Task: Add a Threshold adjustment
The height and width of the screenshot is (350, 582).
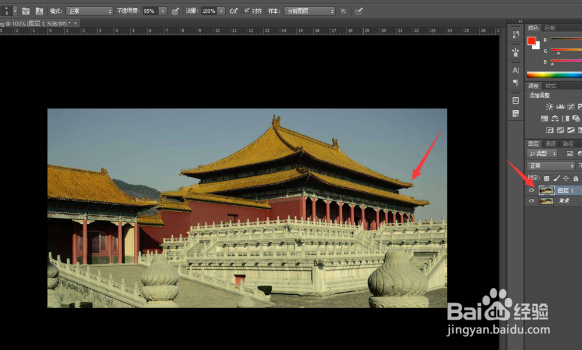Action: point(571,130)
